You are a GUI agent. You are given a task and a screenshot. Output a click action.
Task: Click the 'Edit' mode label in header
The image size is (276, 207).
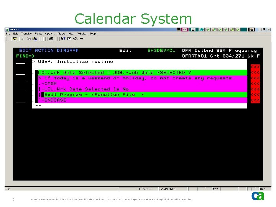click(x=125, y=50)
